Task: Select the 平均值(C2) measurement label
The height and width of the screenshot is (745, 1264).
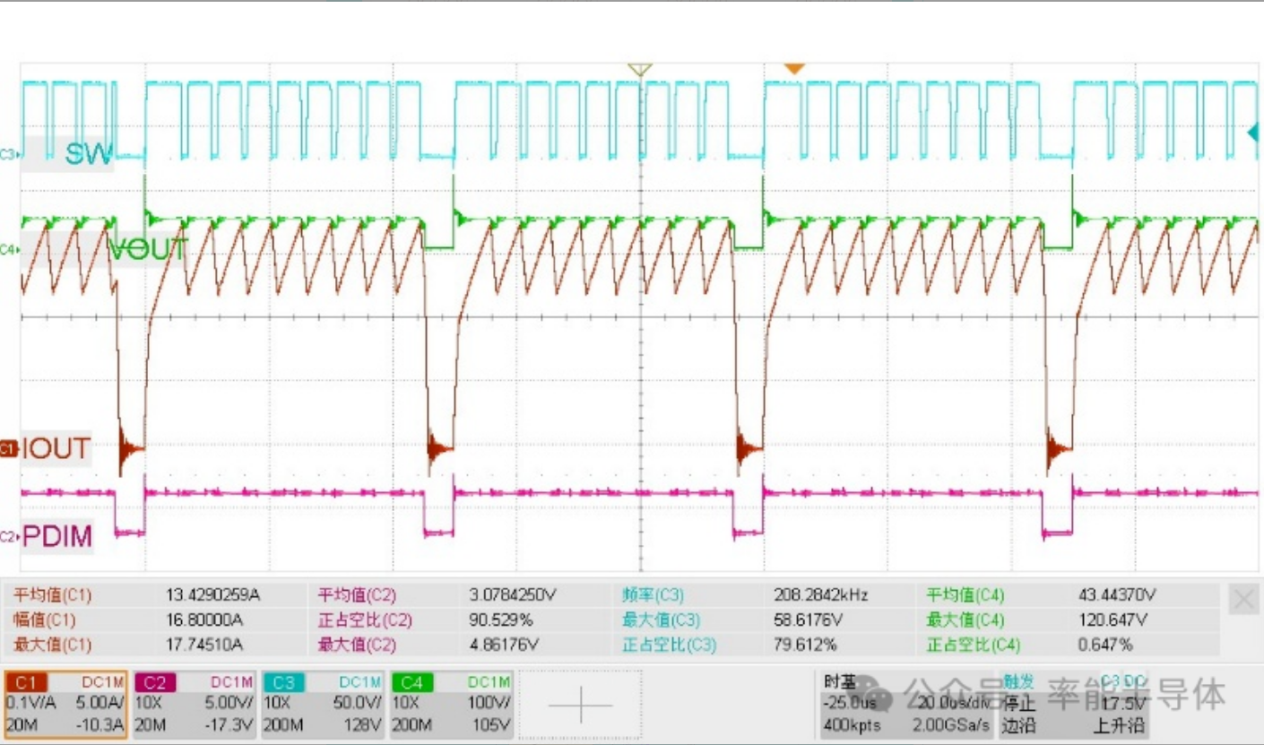Action: click(x=357, y=594)
